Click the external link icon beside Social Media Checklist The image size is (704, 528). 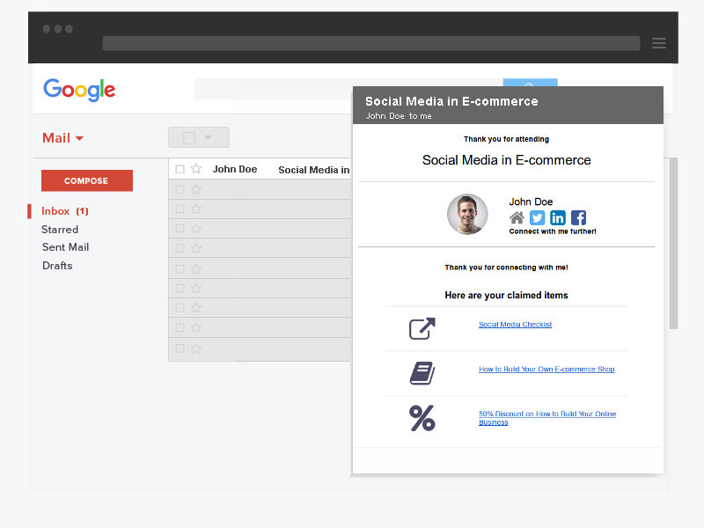[422, 328]
